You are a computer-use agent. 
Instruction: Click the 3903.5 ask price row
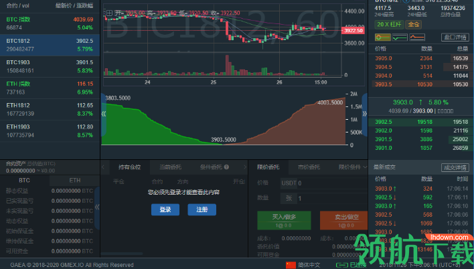(421, 84)
